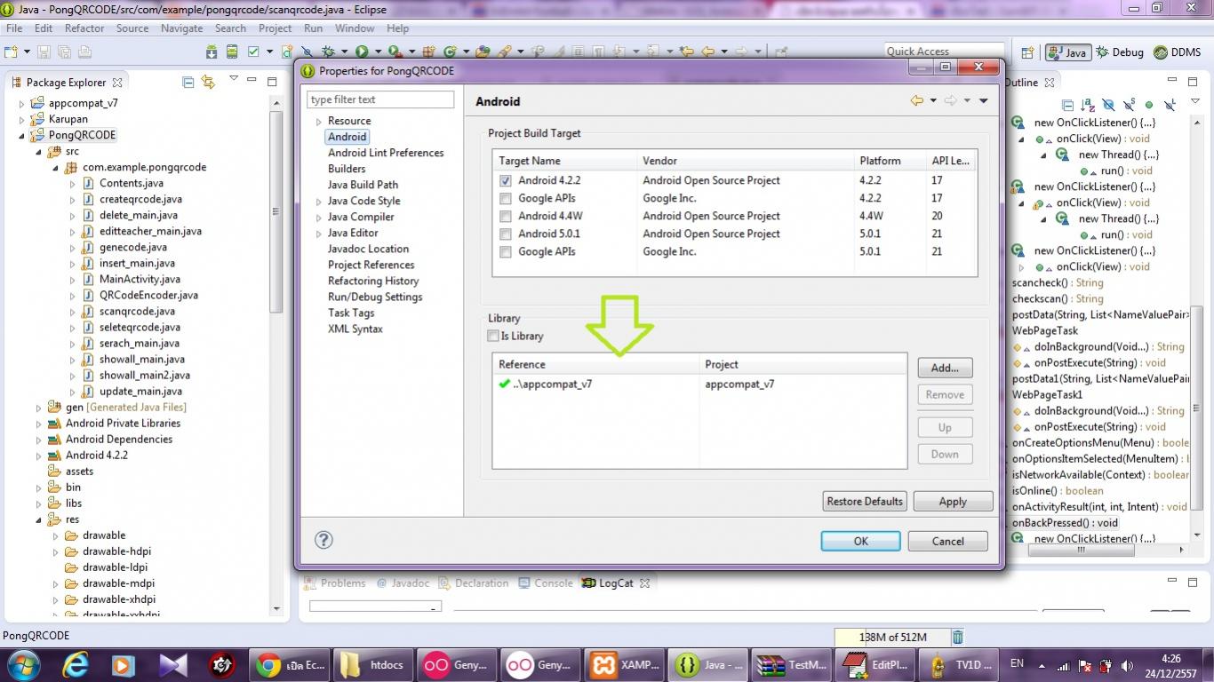The width and height of the screenshot is (1214, 682).
Task: Click the Add... library button
Action: click(945, 368)
